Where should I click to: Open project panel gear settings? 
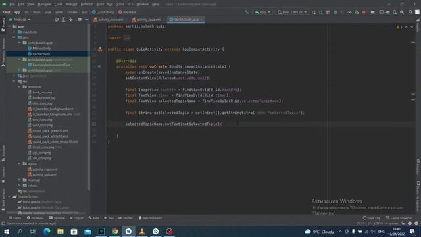click(x=80, y=20)
